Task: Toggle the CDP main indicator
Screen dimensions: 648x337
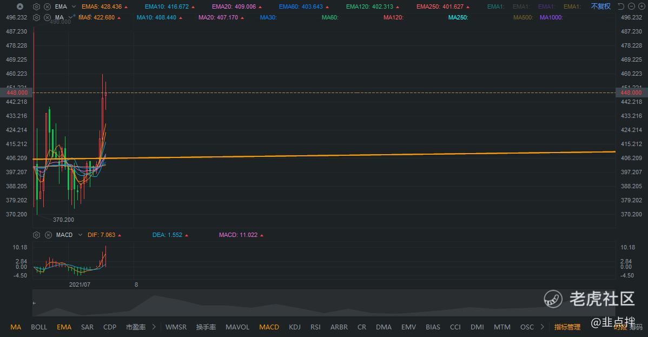Action: click(x=109, y=327)
